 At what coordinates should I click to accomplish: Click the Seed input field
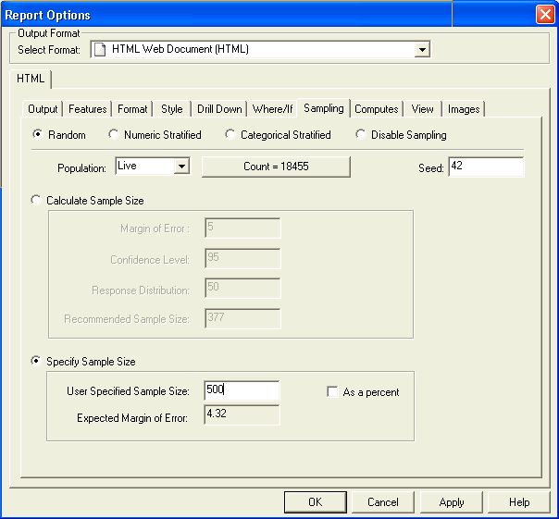click(x=486, y=167)
